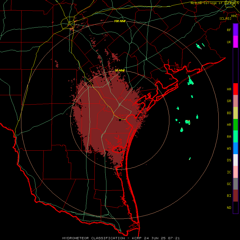The width and height of the screenshot is (240, 240).
Task: Click the DS white legend swatch
Action: pyautogui.click(x=235, y=160)
